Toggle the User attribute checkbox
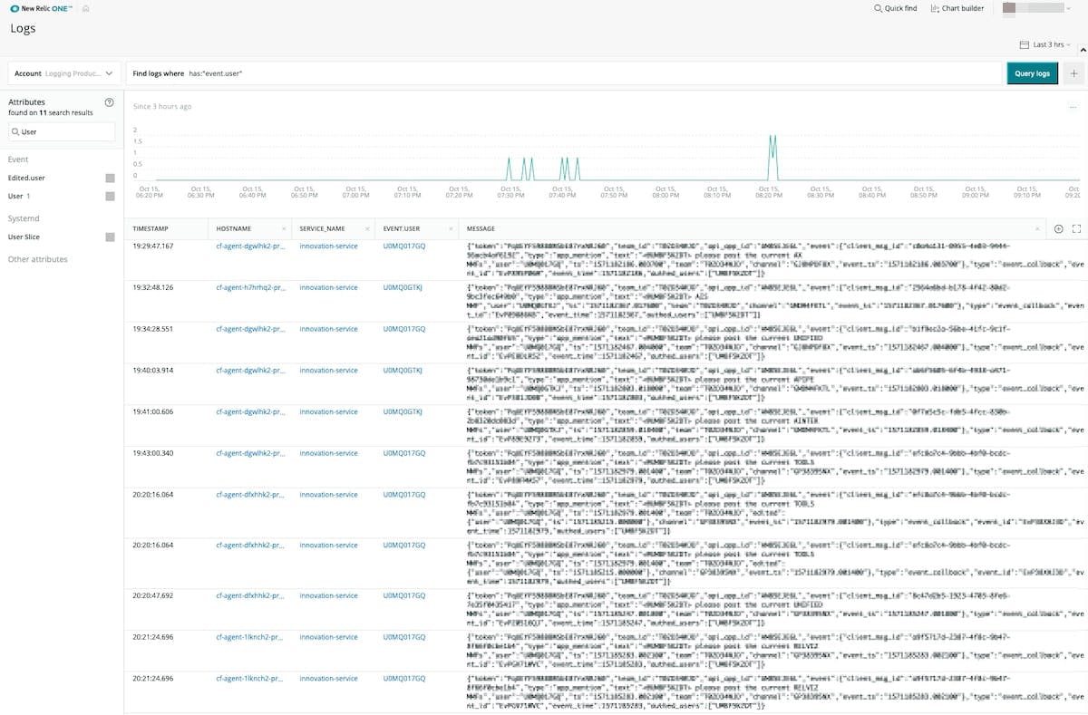1088x715 pixels. pyautogui.click(x=111, y=196)
